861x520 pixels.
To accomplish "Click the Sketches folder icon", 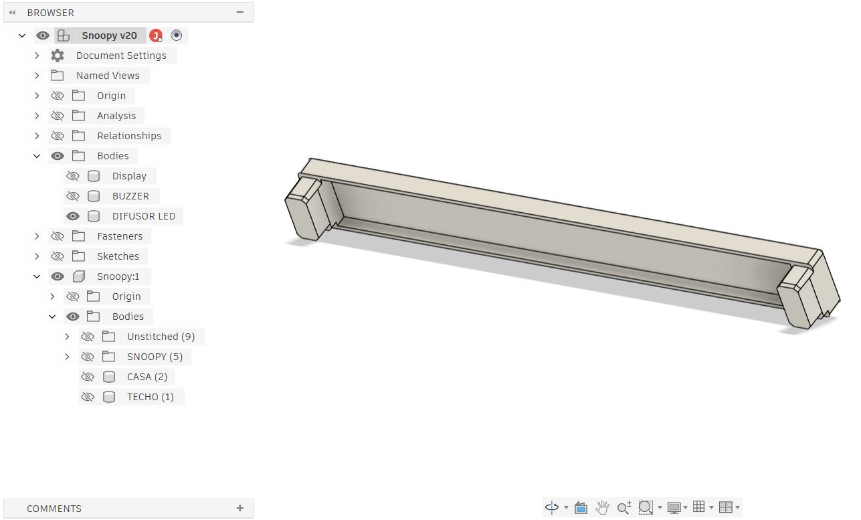I will pyautogui.click(x=79, y=256).
